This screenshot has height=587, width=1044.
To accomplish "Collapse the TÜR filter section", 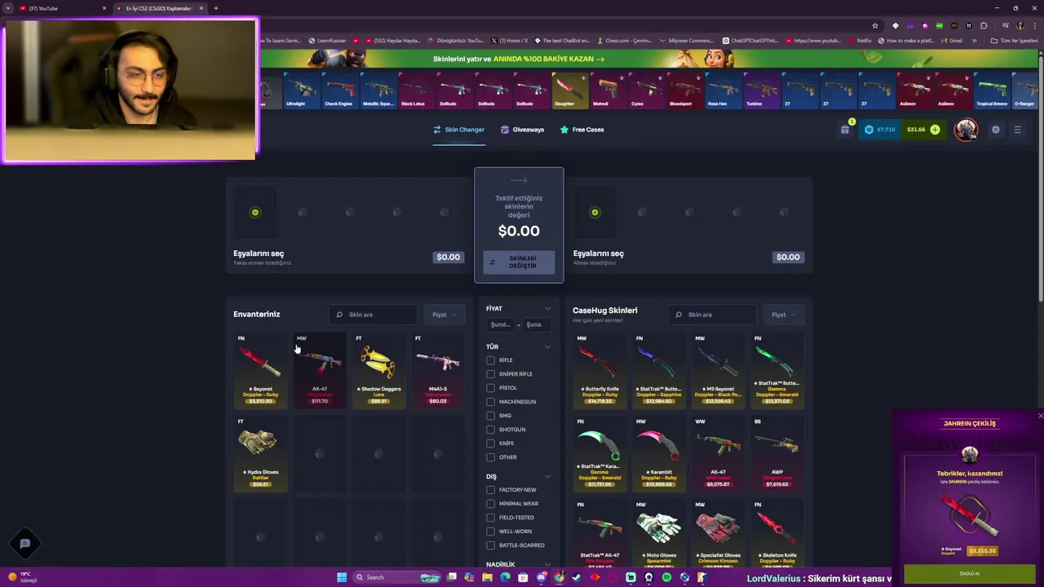I will coord(547,346).
